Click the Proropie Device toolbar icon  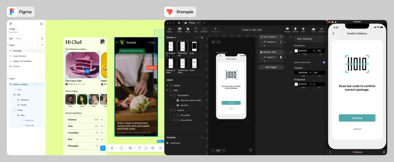point(295,30)
